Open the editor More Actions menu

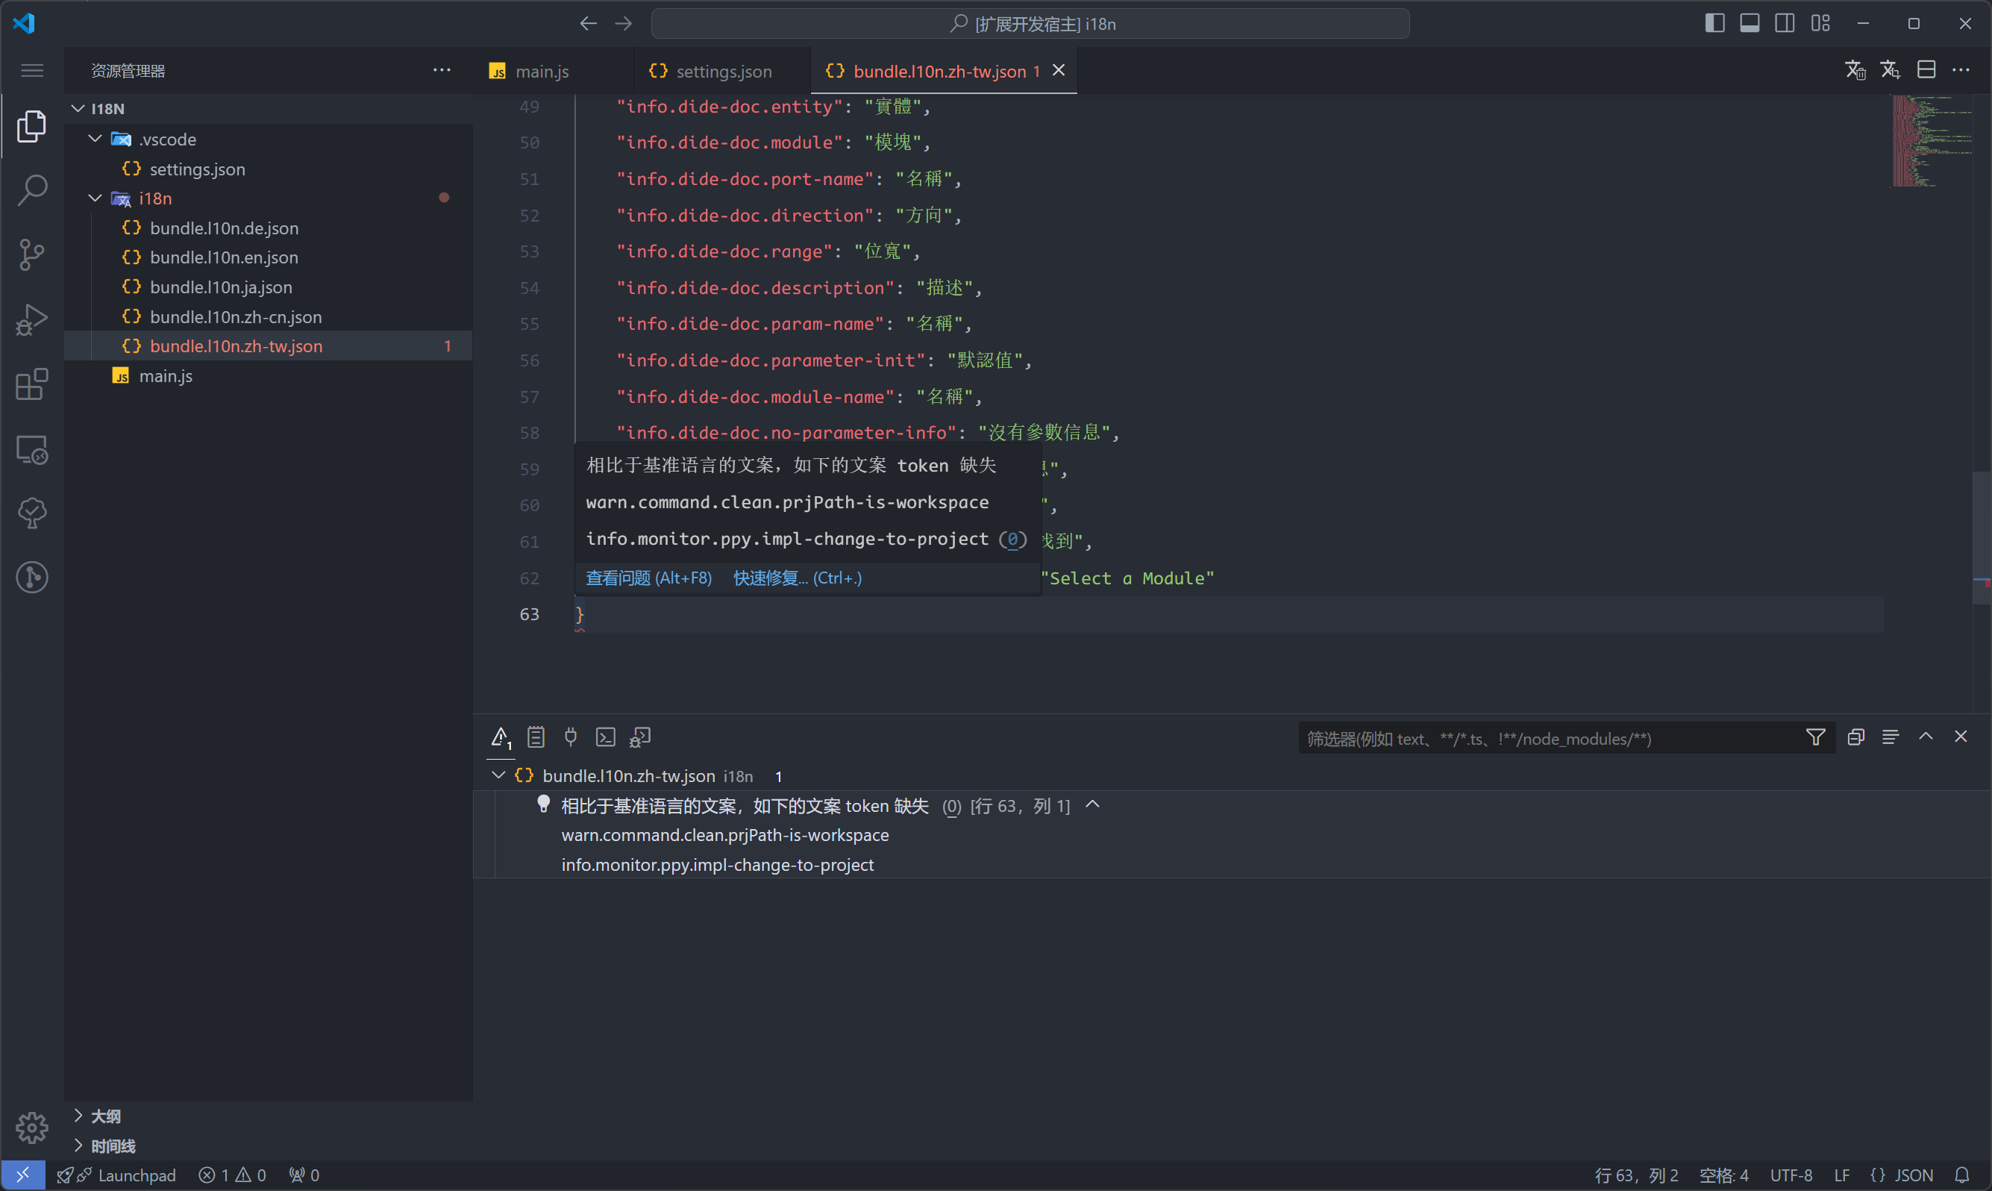pyautogui.click(x=1961, y=70)
